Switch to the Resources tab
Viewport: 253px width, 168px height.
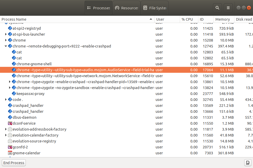point(126,8)
